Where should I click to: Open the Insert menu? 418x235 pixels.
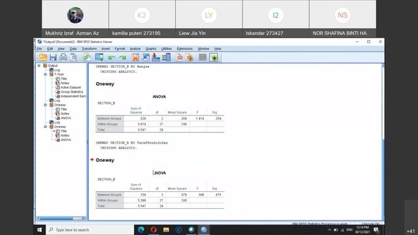(x=106, y=49)
